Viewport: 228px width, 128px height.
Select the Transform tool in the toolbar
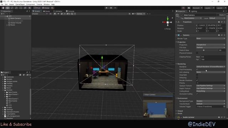25,8
